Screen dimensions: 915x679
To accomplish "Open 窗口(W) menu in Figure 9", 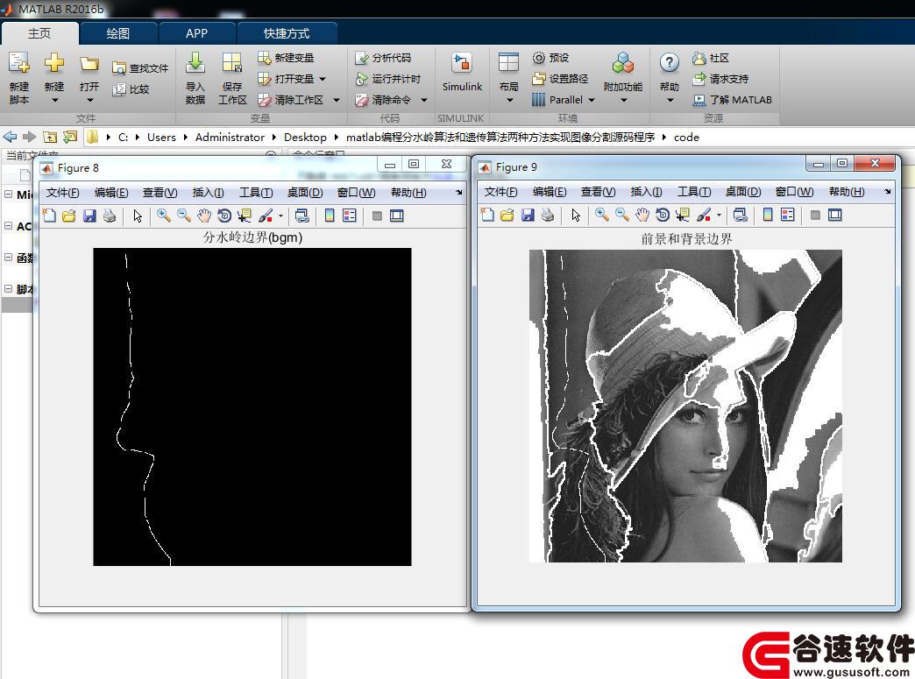I will (x=794, y=191).
